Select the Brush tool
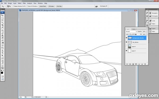The height and width of the screenshot is (99, 159). click(x=2, y=33)
